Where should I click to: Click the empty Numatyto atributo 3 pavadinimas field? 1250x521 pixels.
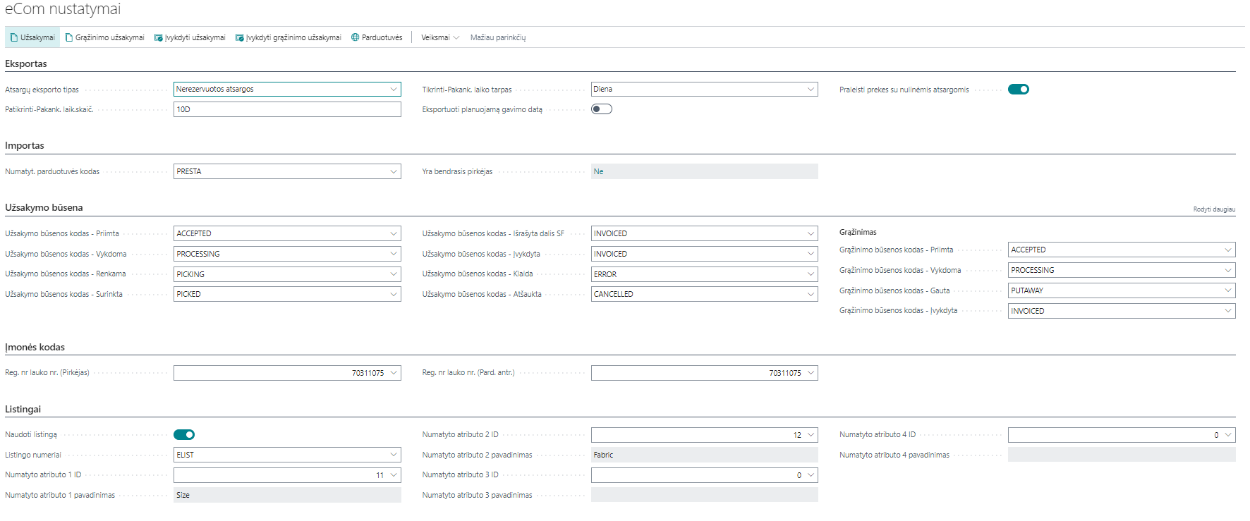pyautogui.click(x=705, y=495)
